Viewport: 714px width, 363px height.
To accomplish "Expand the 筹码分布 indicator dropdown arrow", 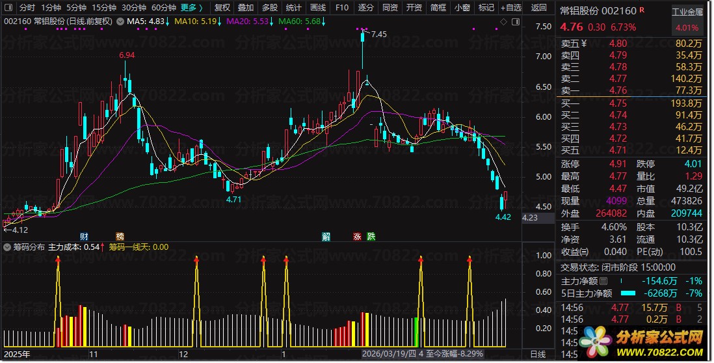I will click(6, 247).
